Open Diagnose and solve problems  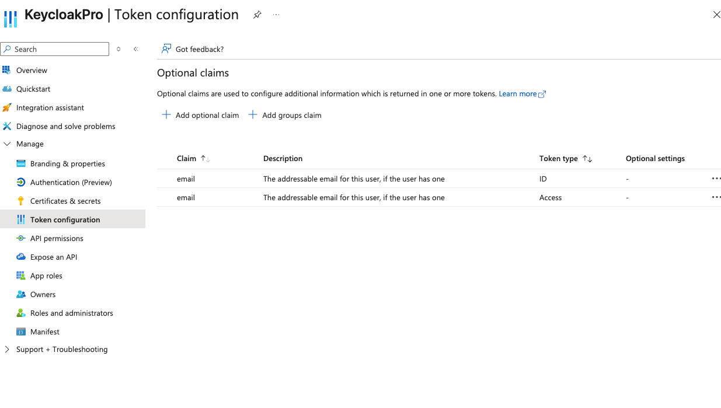[x=66, y=126]
